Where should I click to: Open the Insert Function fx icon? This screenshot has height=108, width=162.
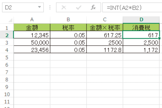(x=93, y=8)
